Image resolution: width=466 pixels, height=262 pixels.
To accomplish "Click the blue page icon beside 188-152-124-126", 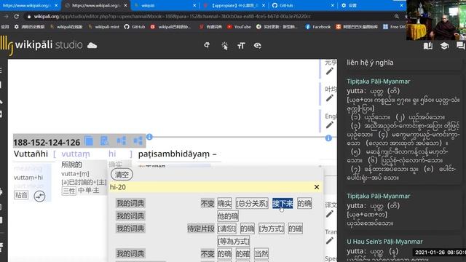I will [89, 140].
